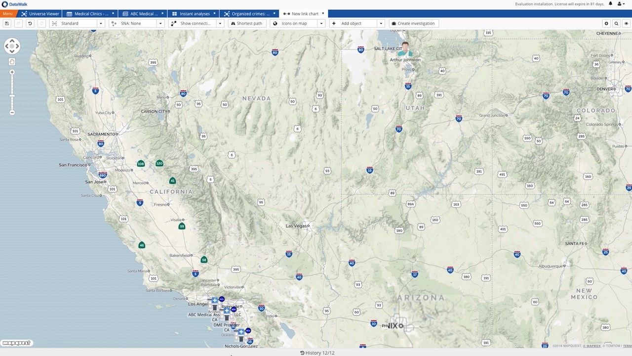Open the user account menu

point(621,4)
